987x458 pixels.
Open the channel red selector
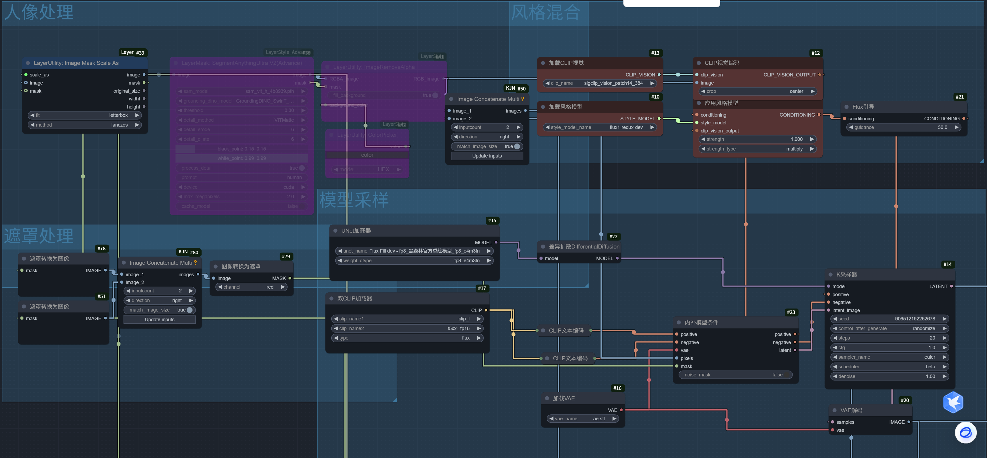[x=251, y=287]
